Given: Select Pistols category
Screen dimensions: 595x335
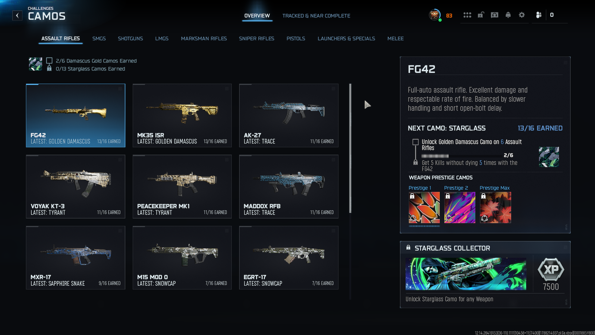Looking at the screenshot, I should [x=296, y=38].
